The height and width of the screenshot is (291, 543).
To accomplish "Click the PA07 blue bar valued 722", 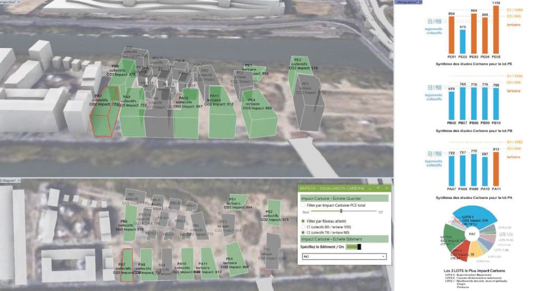I will point(451,171).
